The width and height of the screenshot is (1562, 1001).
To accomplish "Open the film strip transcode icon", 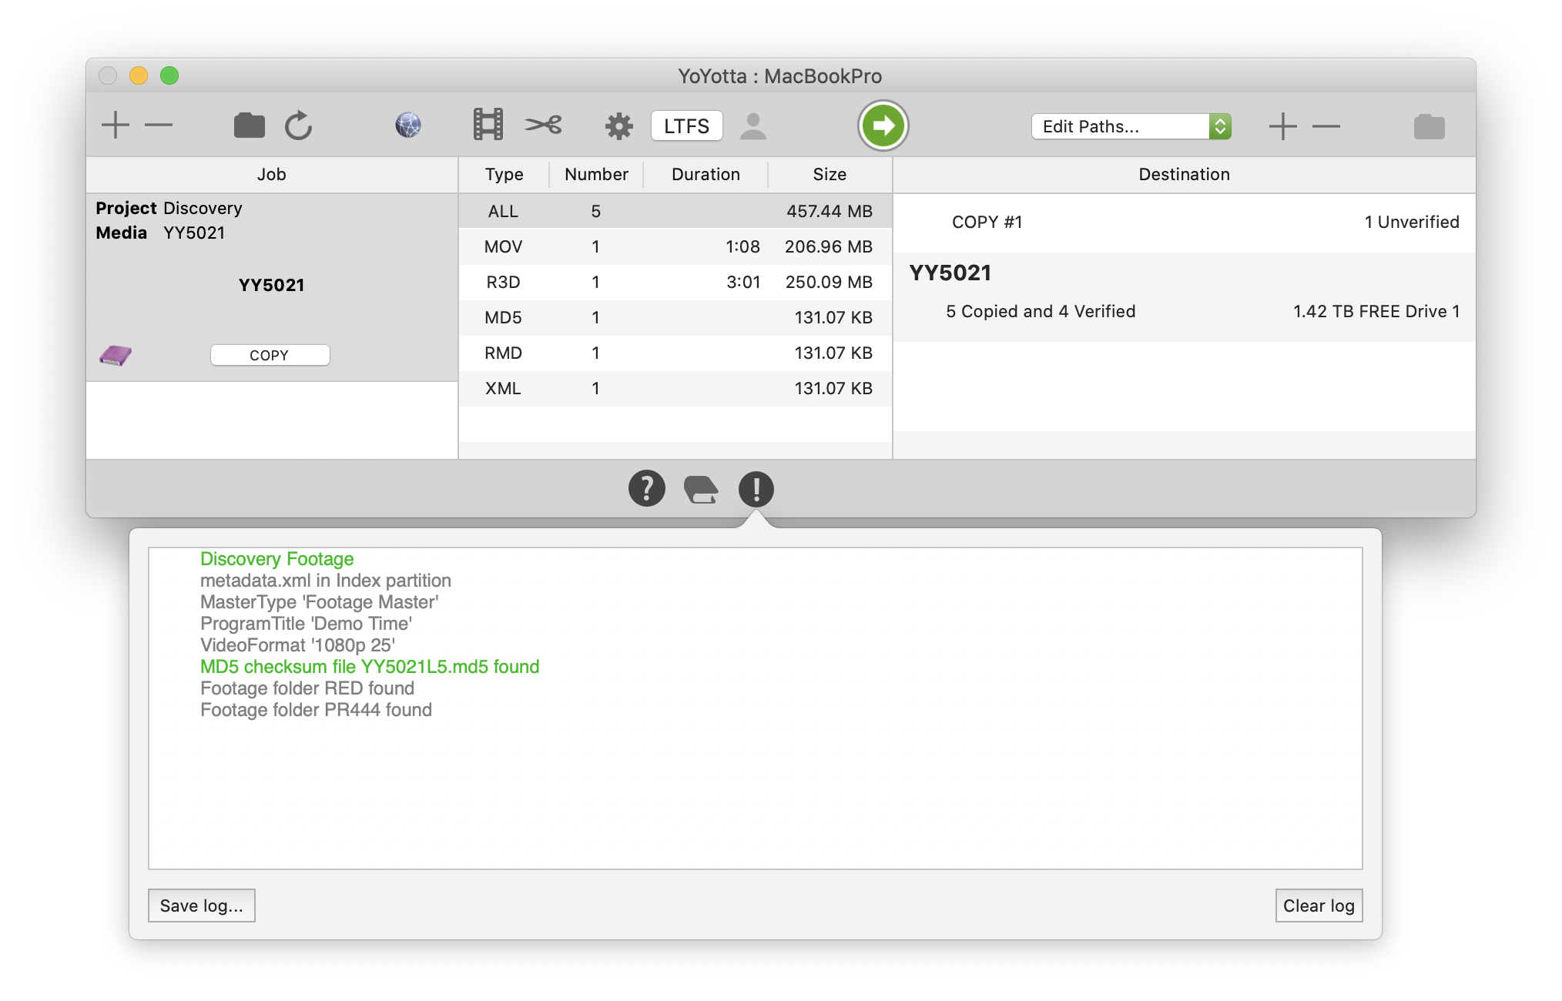I will pyautogui.click(x=488, y=125).
